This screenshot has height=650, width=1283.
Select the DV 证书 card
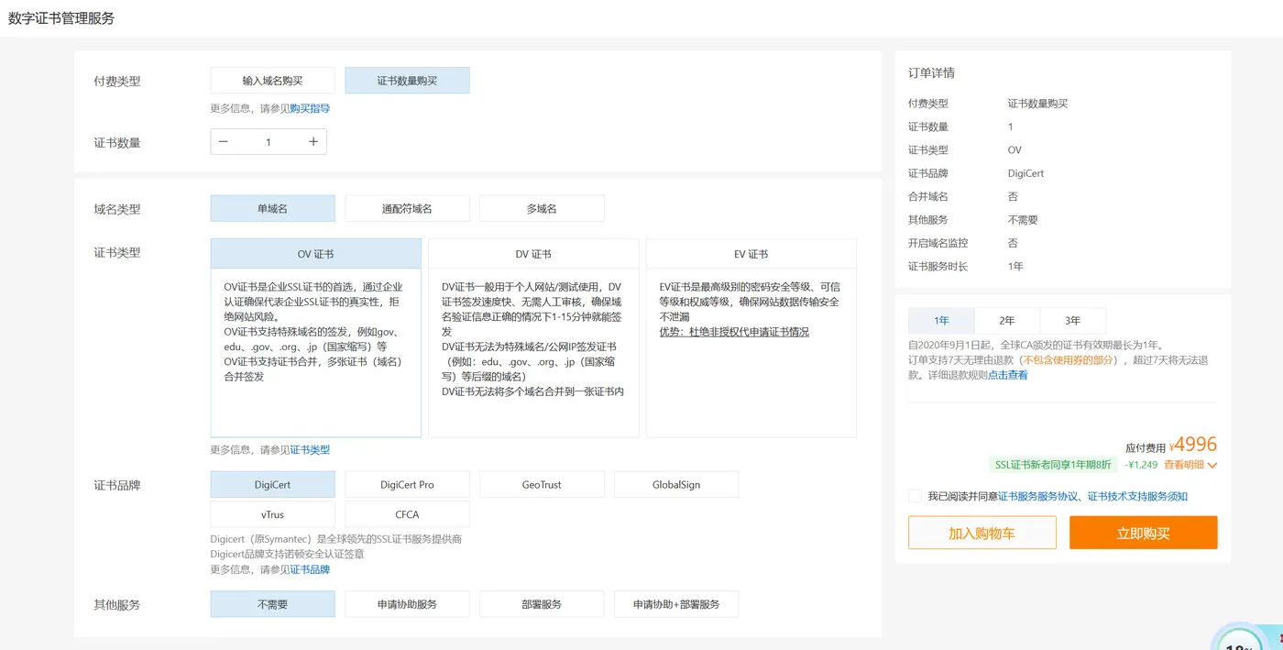tap(533, 338)
